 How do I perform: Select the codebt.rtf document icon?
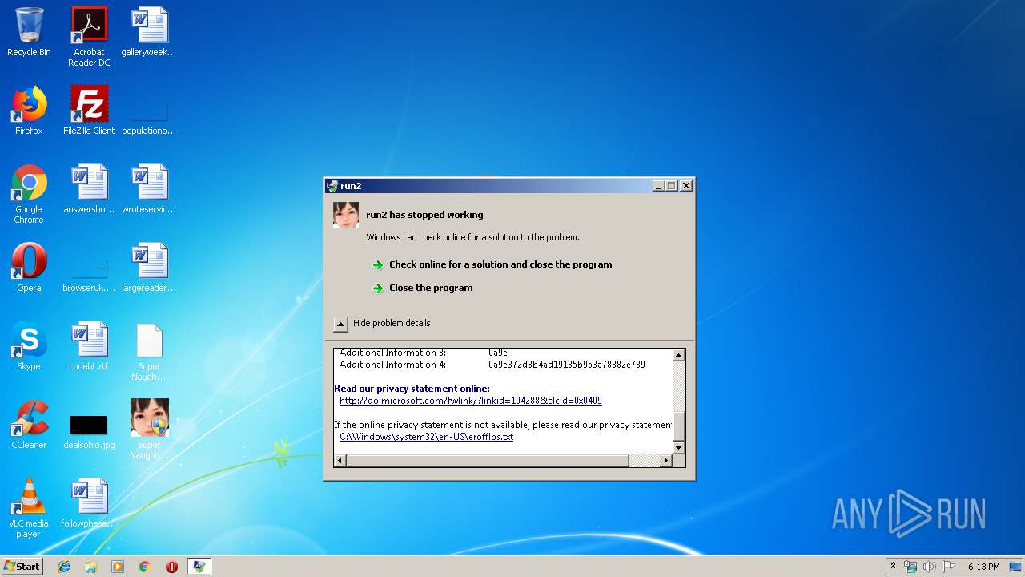[89, 346]
